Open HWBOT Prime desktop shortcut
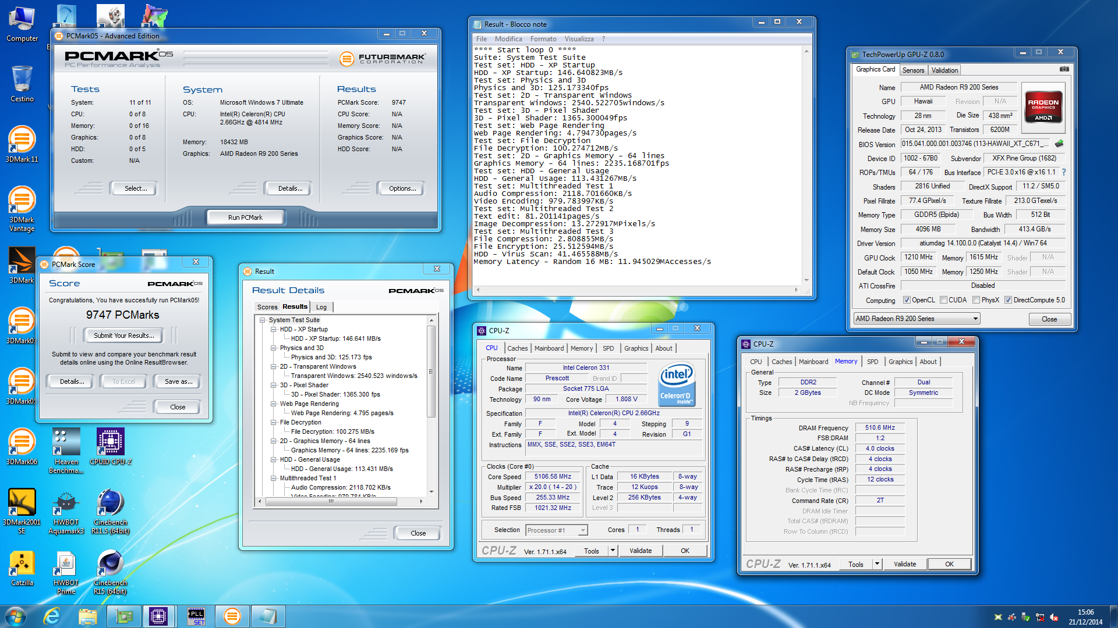Screen dimensions: 1118x628 point(66,572)
